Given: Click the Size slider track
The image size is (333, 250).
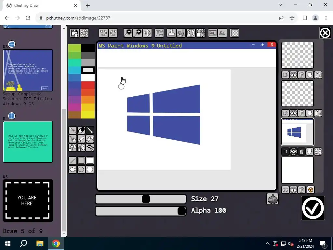Looking at the screenshot, I should coord(140,199).
